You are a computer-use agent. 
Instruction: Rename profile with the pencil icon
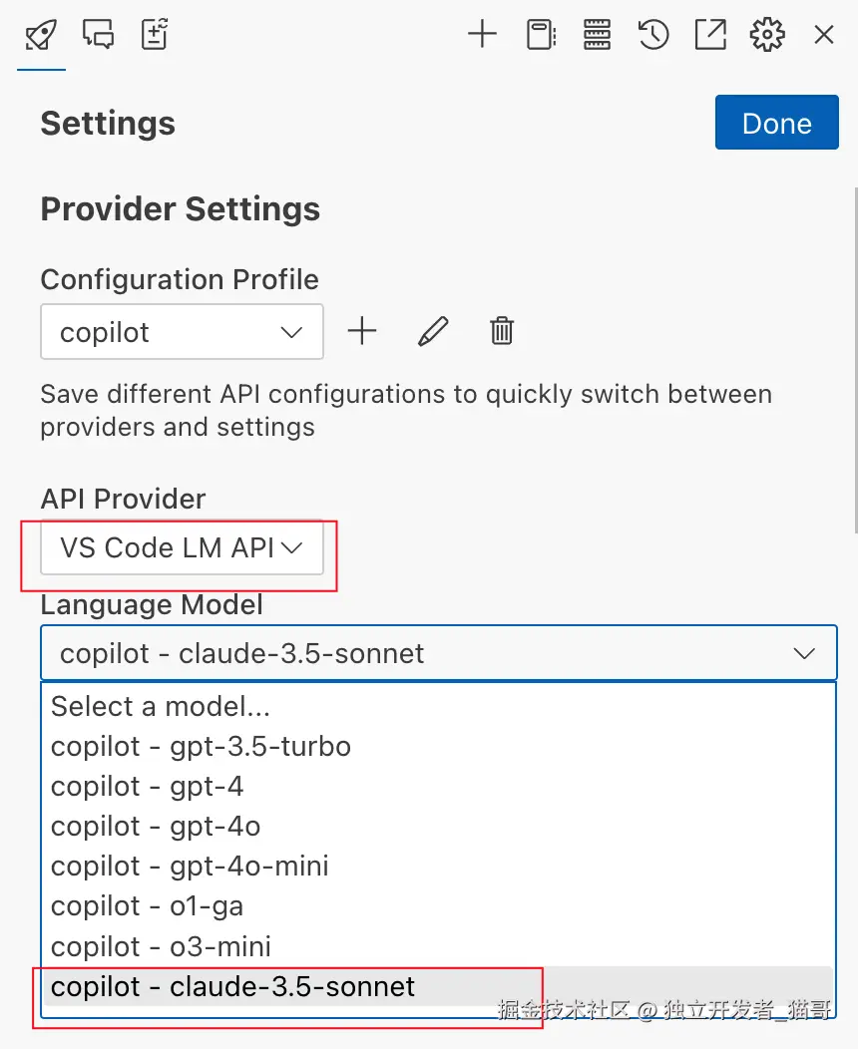pos(432,331)
